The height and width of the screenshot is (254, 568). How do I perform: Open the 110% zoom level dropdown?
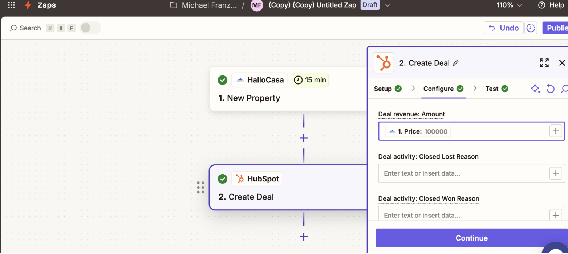[x=509, y=5]
